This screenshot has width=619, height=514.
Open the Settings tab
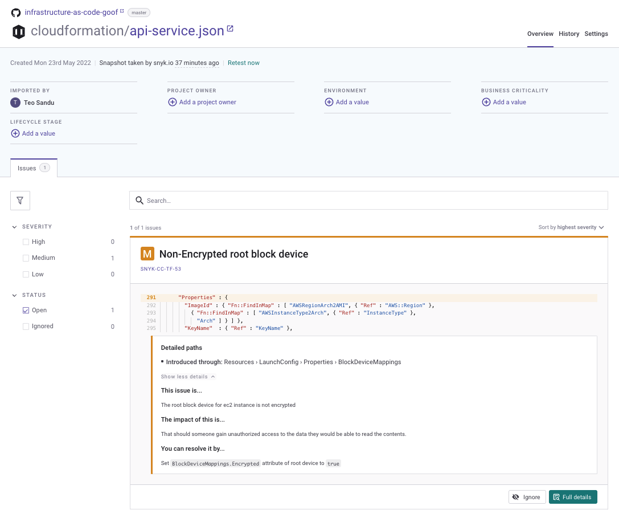[596, 34]
